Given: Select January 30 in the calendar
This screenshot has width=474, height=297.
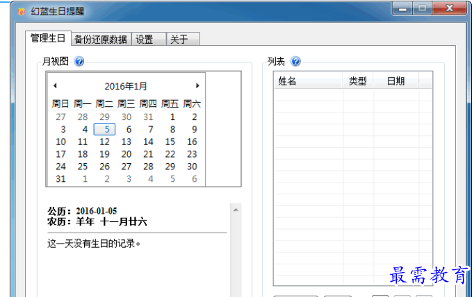Looking at the screenshot, I should click(192, 167).
